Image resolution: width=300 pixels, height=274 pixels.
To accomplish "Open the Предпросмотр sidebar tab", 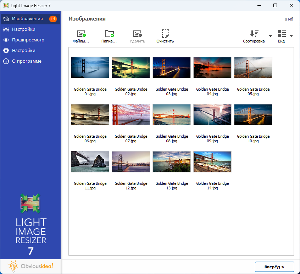I will click(28, 40).
